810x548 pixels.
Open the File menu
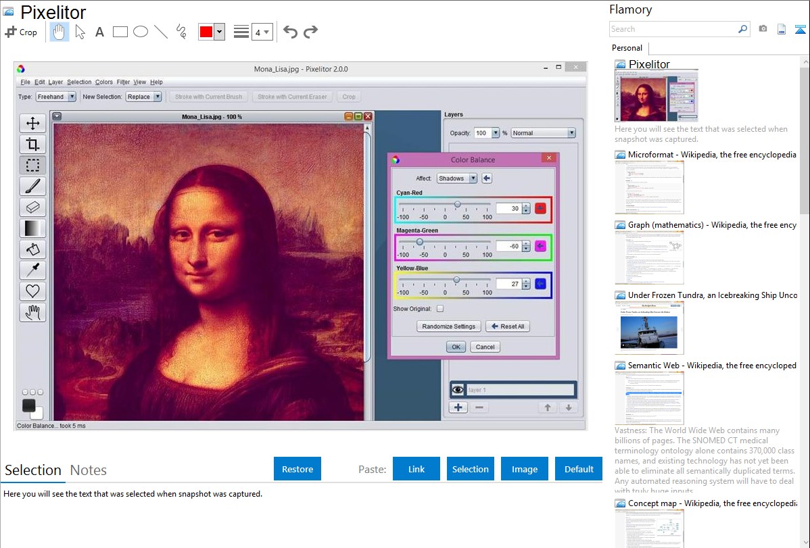coord(25,82)
